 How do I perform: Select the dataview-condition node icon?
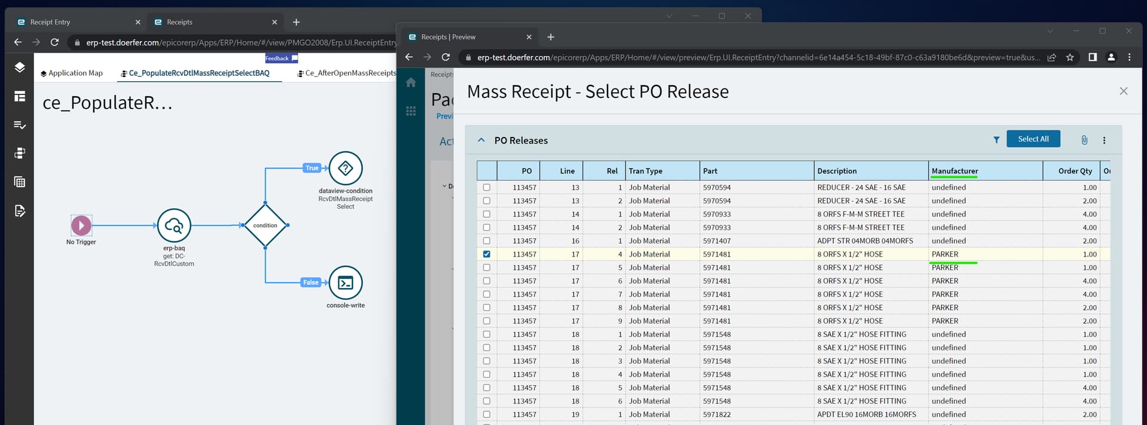coord(345,169)
